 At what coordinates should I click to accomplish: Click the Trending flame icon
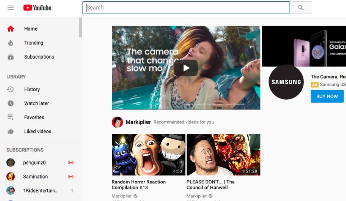tap(11, 43)
